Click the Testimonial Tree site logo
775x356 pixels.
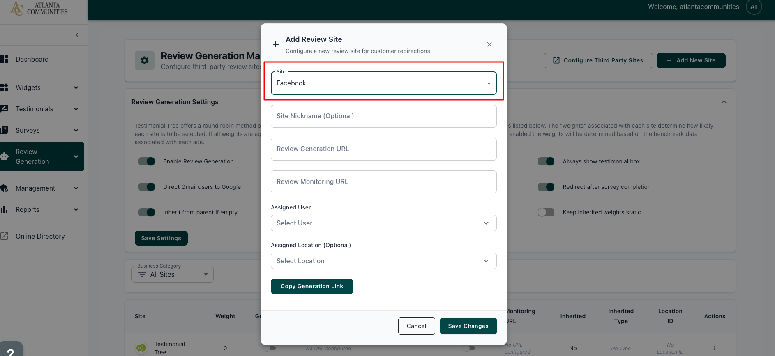coord(141,348)
